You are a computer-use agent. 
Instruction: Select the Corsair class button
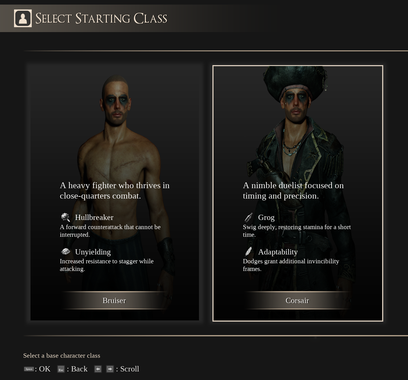pyautogui.click(x=298, y=300)
